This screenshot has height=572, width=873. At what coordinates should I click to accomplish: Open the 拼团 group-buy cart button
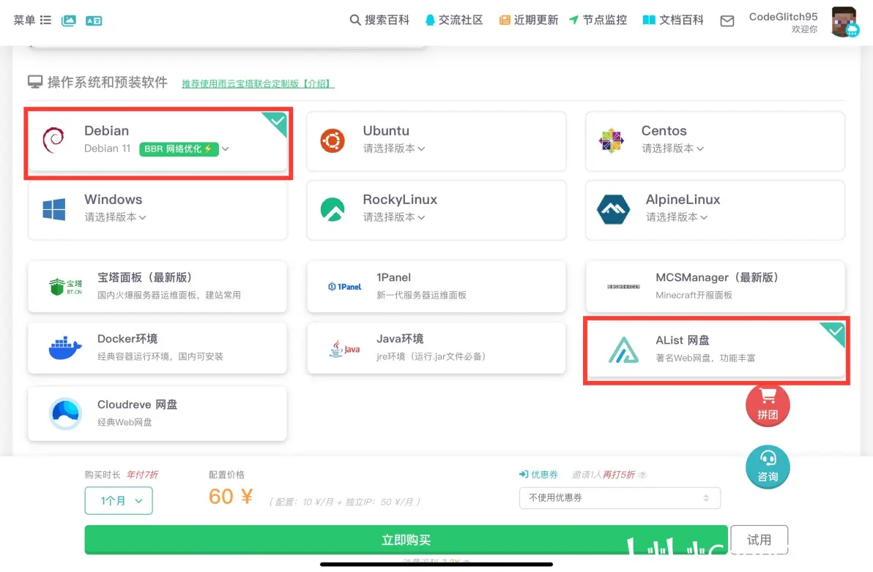[x=768, y=405]
